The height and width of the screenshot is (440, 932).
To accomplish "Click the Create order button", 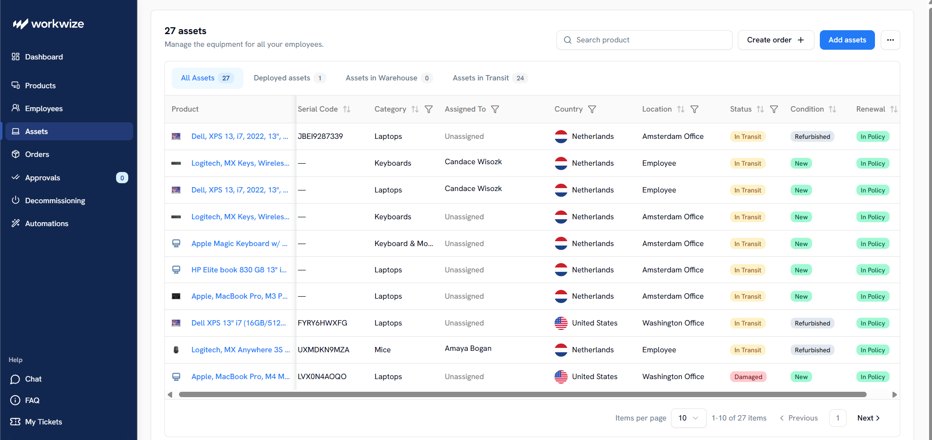I will (776, 40).
